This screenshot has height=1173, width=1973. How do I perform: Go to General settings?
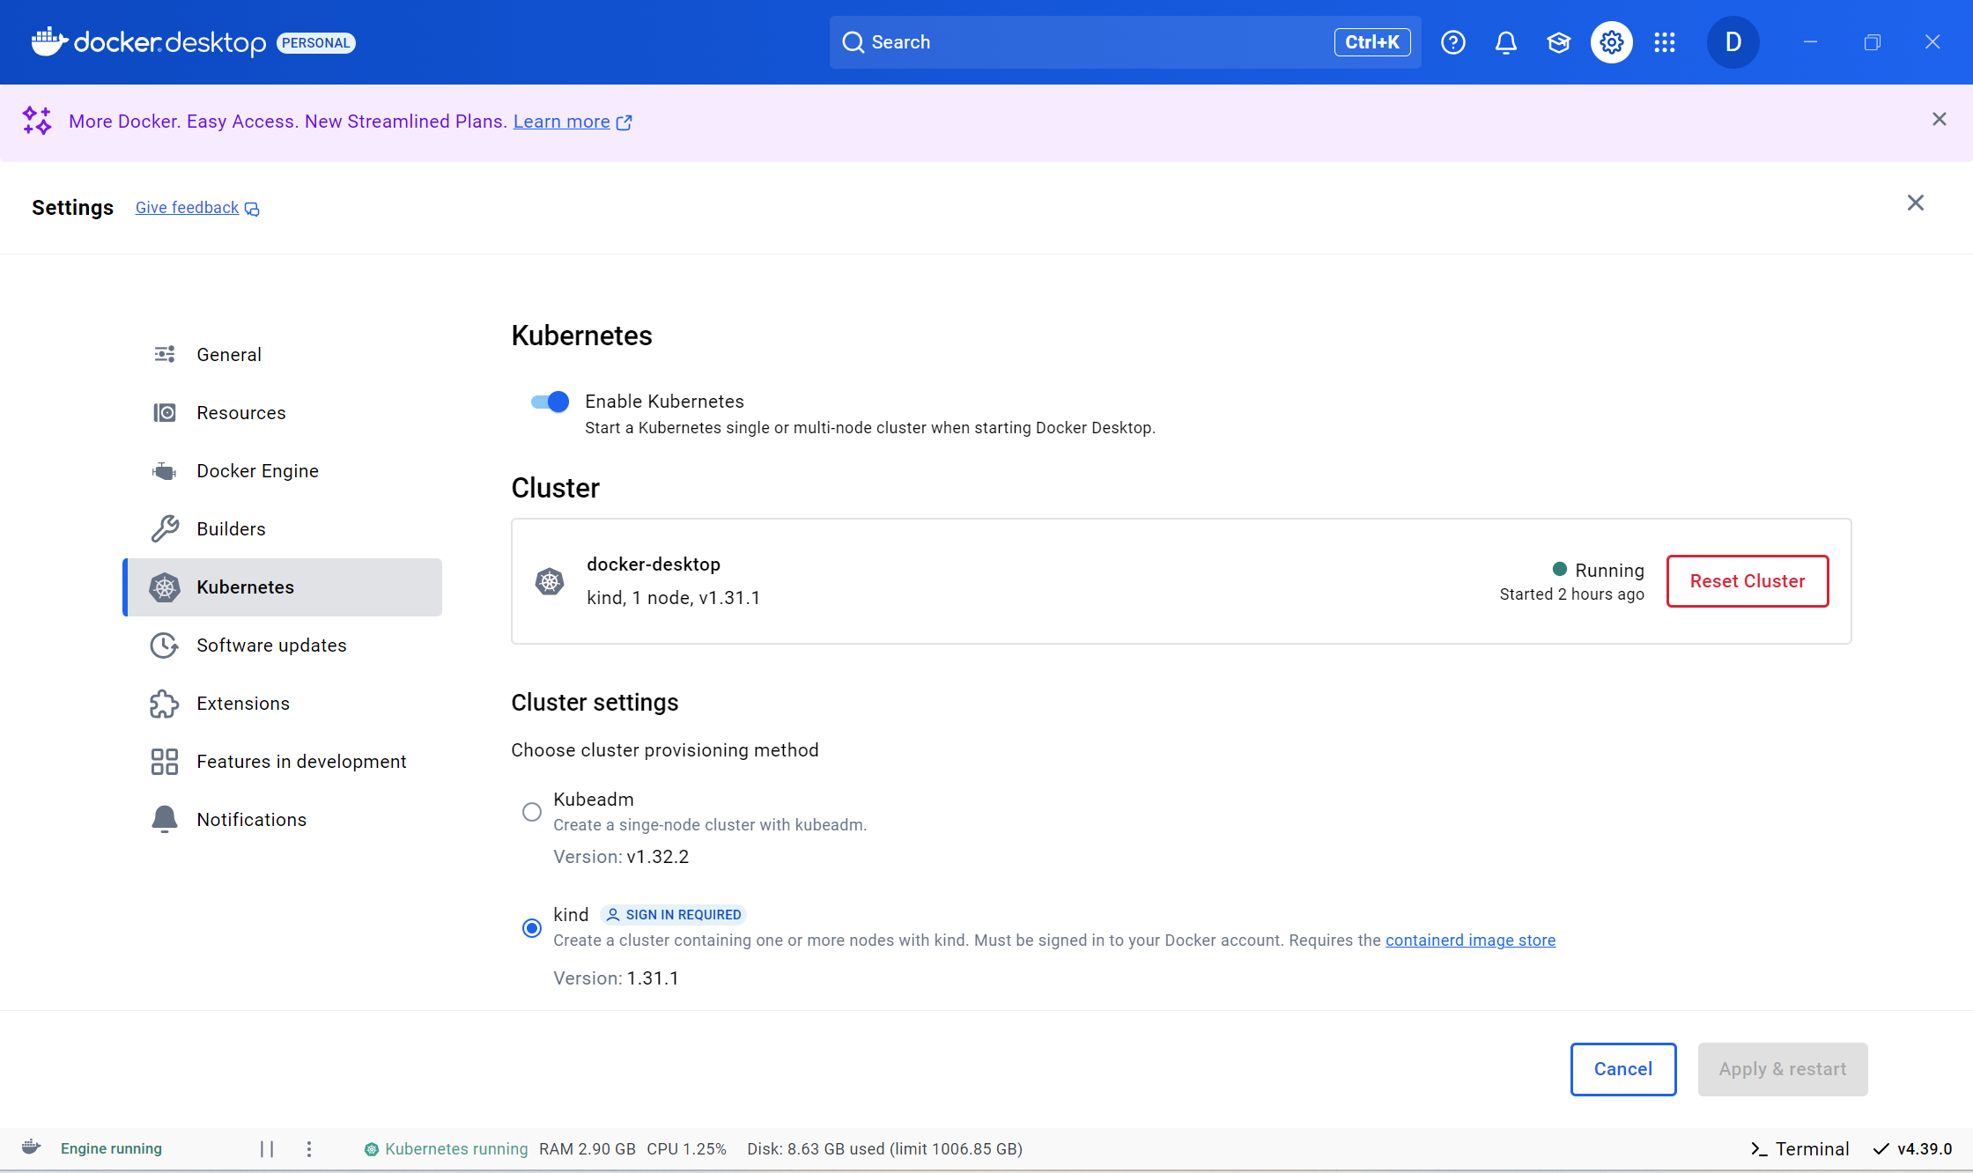coord(282,354)
